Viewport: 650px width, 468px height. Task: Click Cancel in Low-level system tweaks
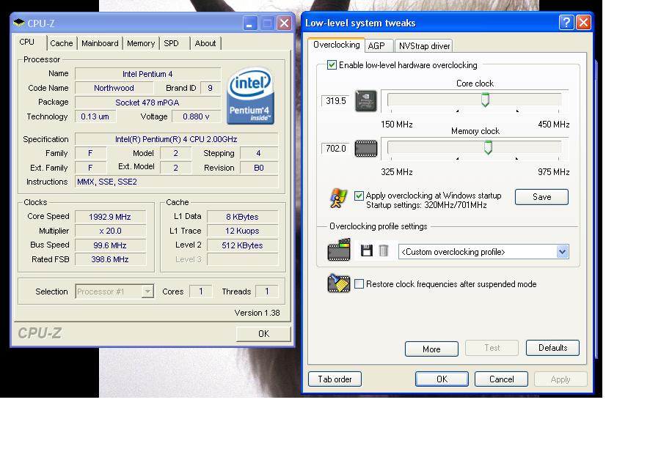501,379
